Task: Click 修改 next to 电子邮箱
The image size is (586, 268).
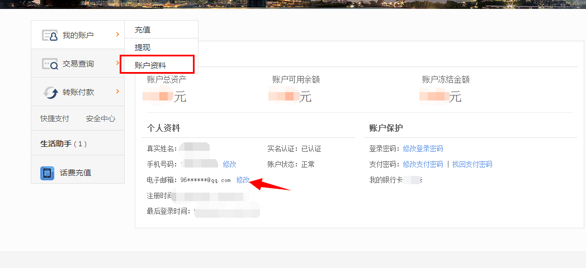Action: pyautogui.click(x=243, y=180)
